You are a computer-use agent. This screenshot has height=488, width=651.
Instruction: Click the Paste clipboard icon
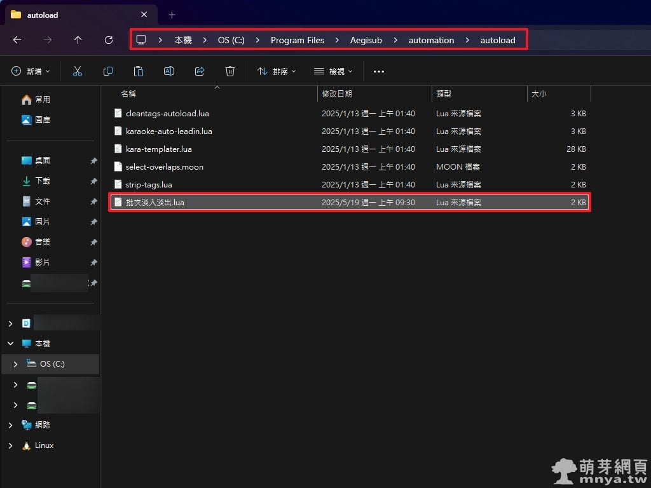(139, 71)
